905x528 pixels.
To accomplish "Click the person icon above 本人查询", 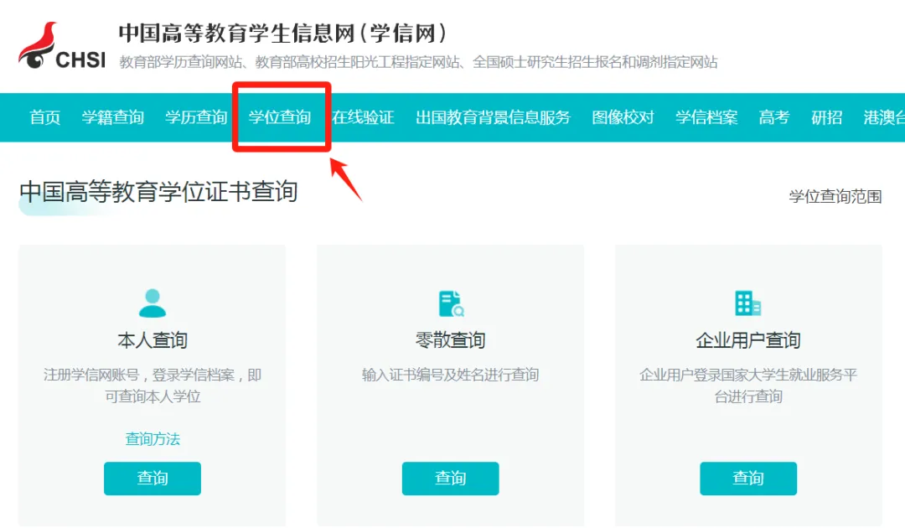I will coord(152,302).
